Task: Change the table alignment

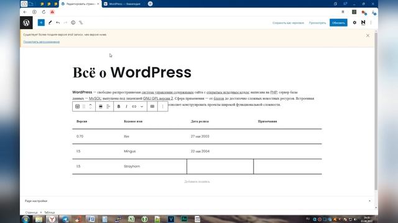Action: click(x=101, y=107)
